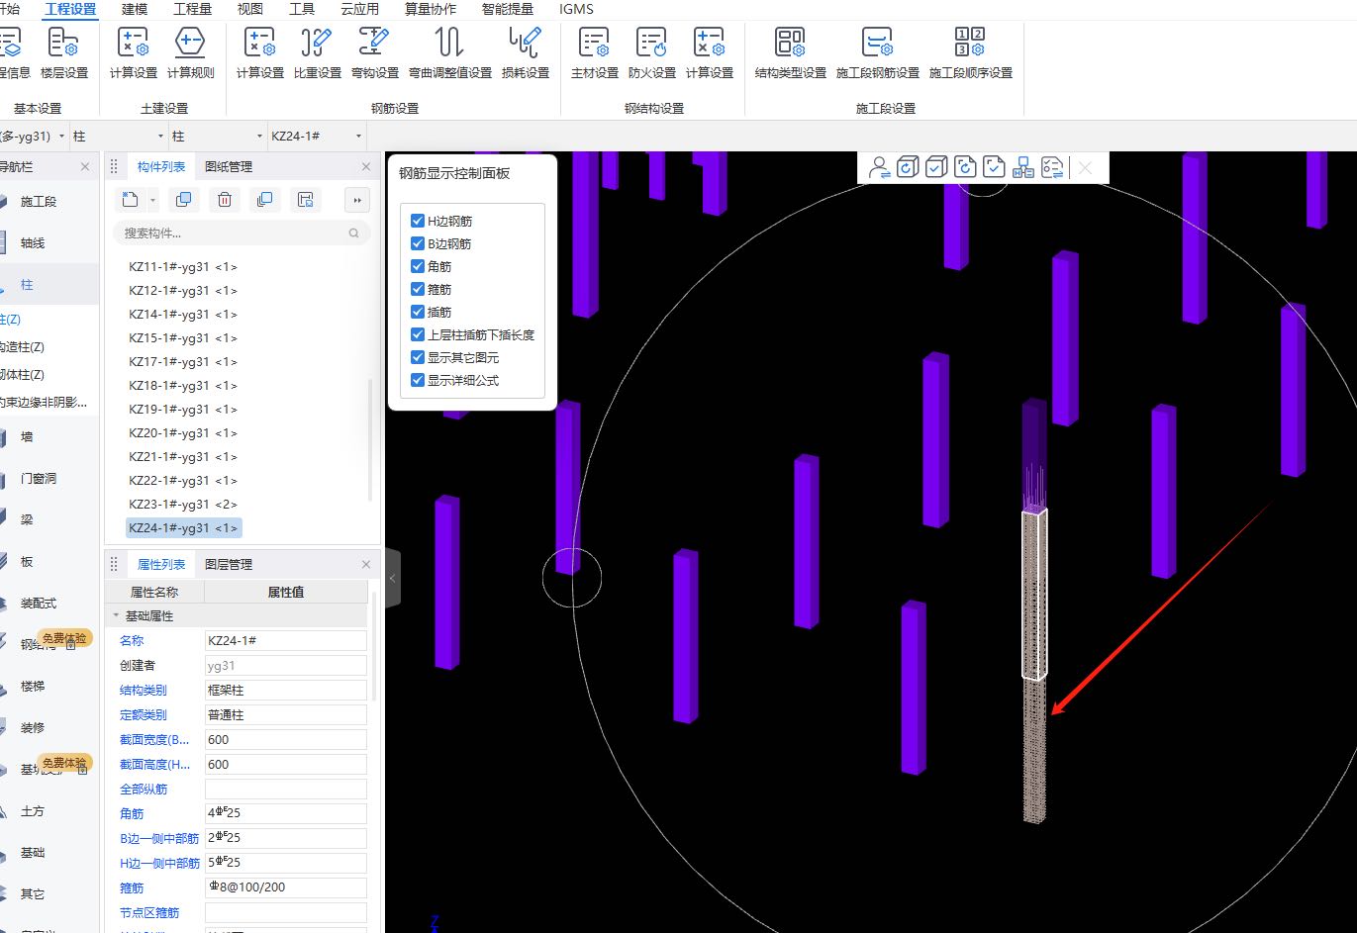Switch to the 云应用 ribbon tab
1357x933 pixels.
[x=359, y=9]
